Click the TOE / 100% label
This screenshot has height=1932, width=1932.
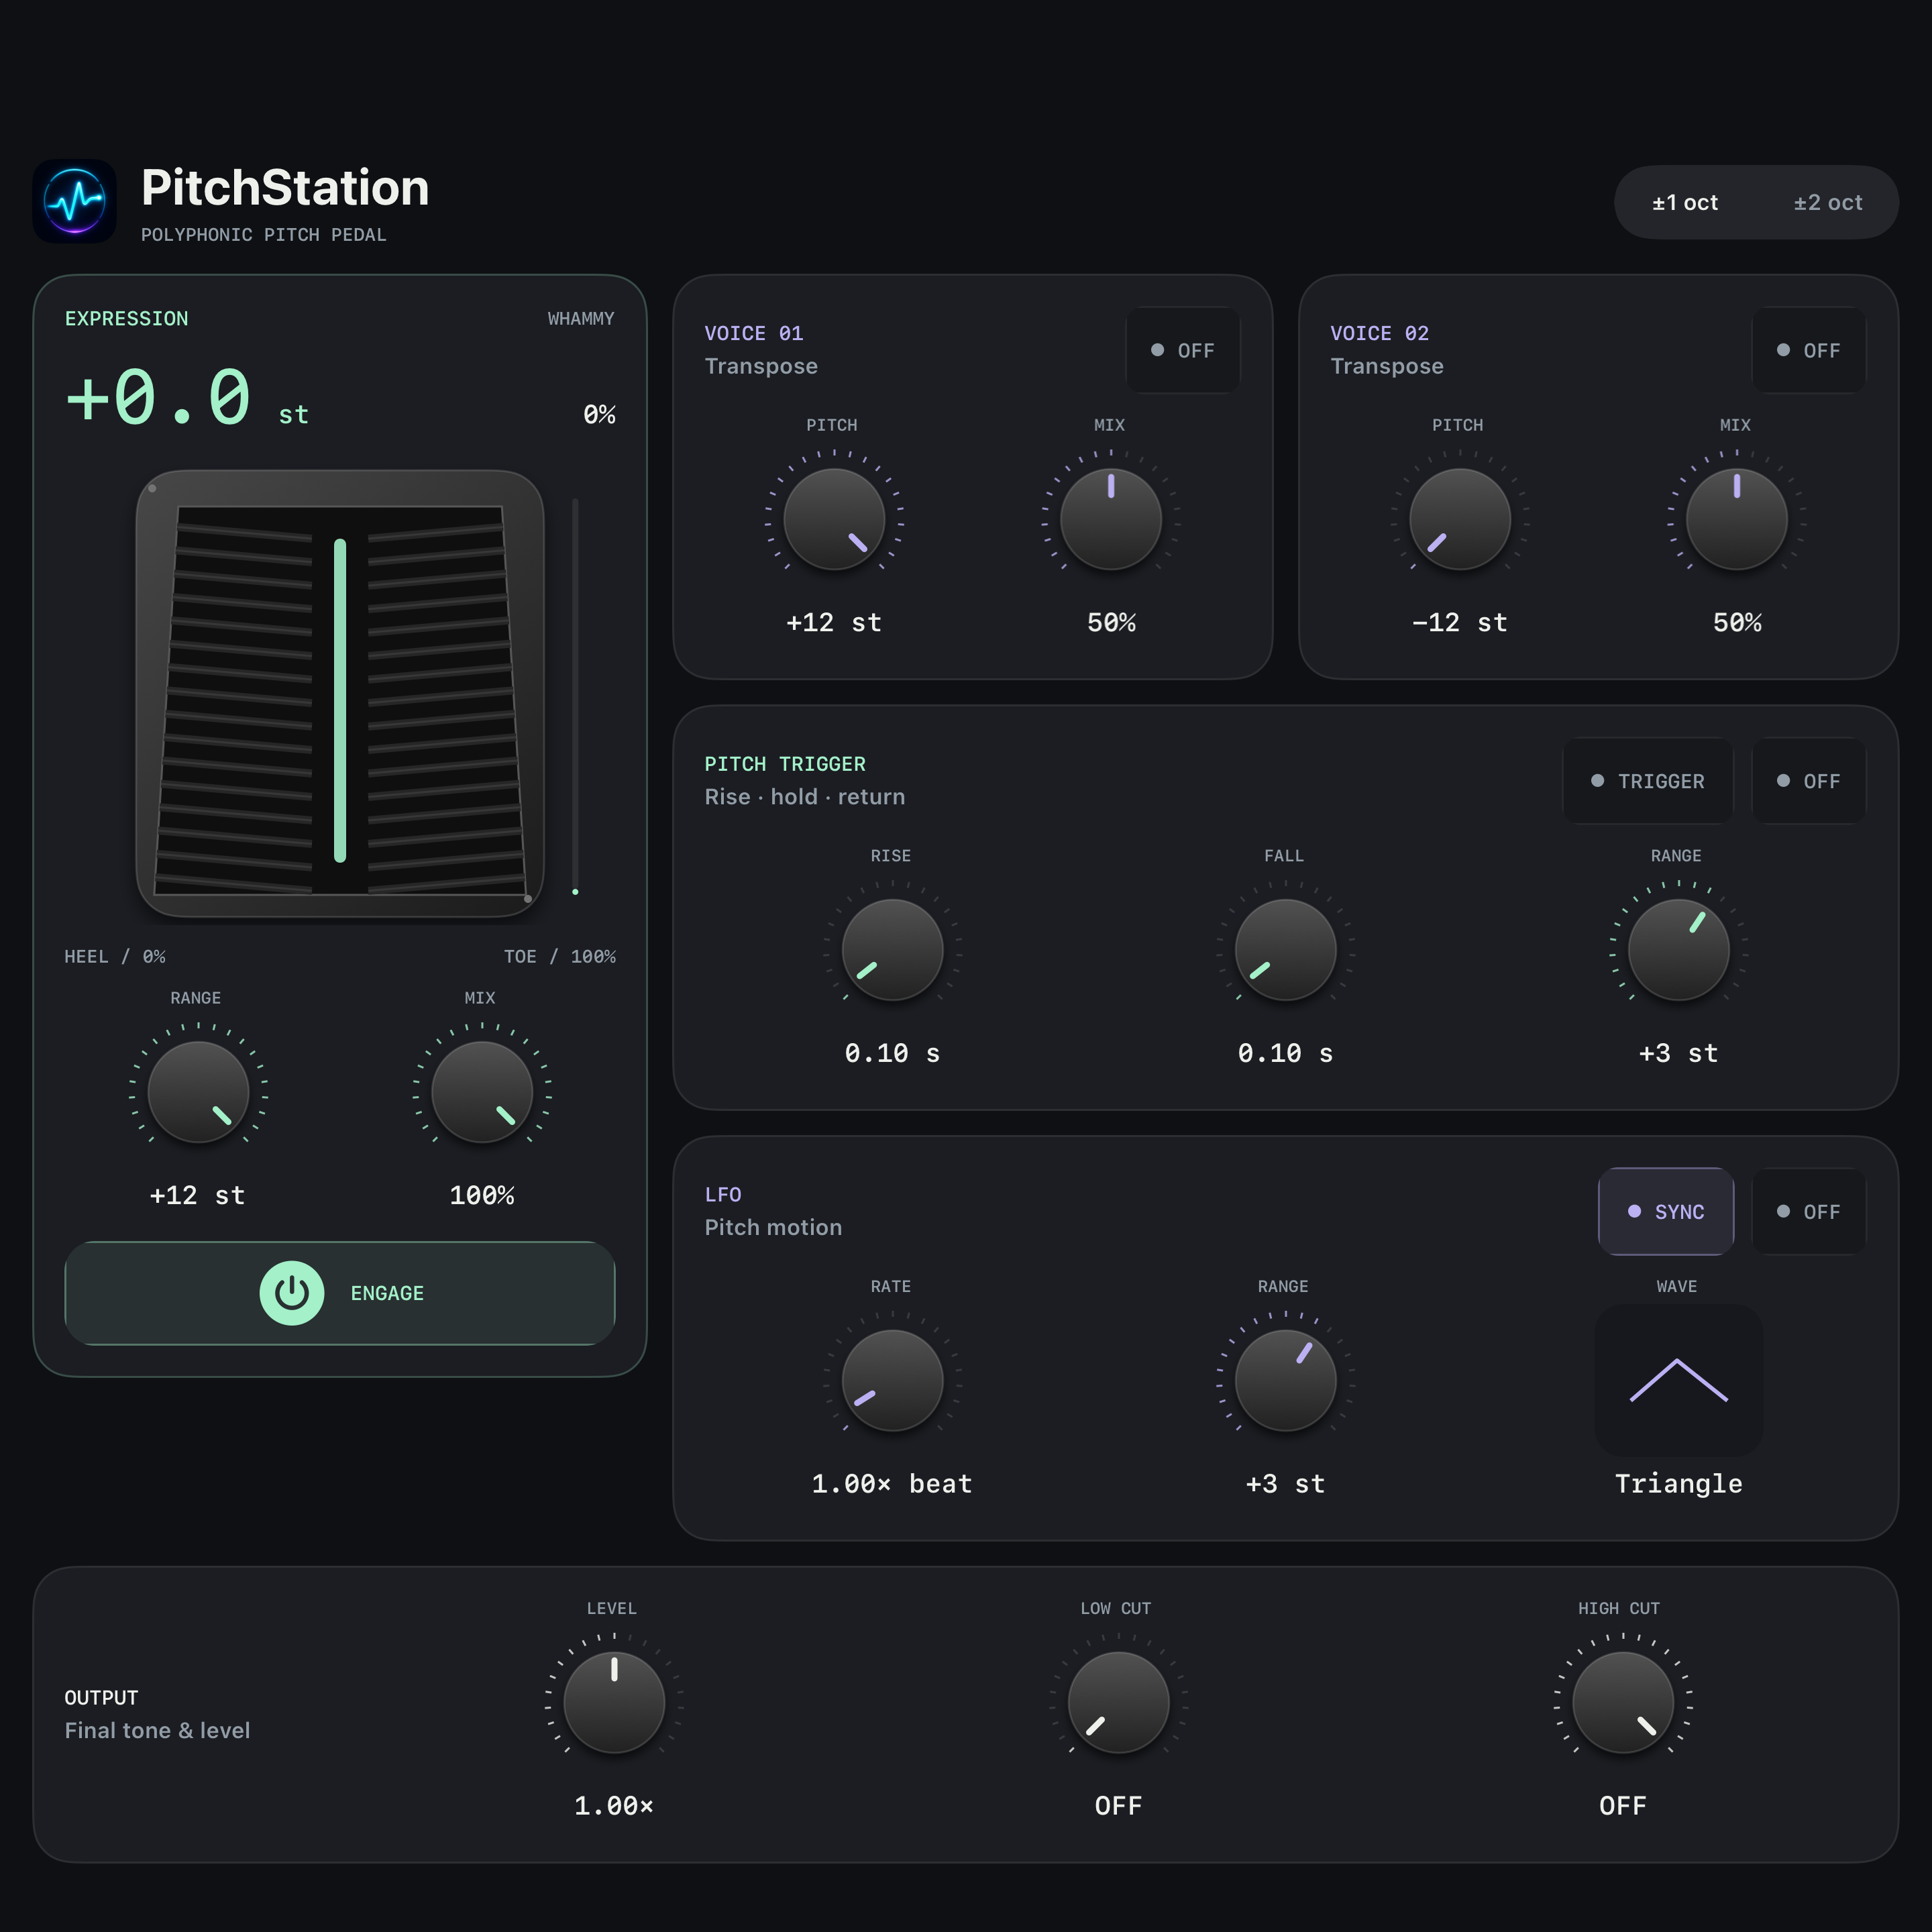point(560,957)
